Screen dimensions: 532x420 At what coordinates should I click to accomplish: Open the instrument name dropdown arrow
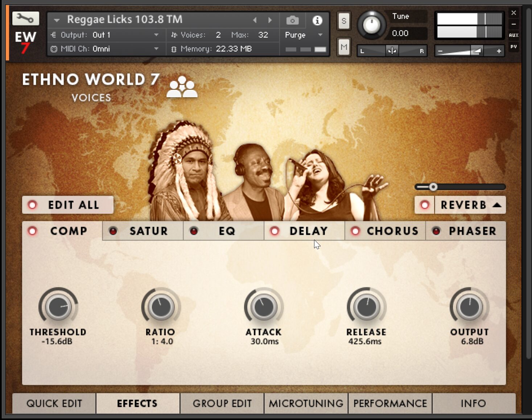tap(57, 20)
